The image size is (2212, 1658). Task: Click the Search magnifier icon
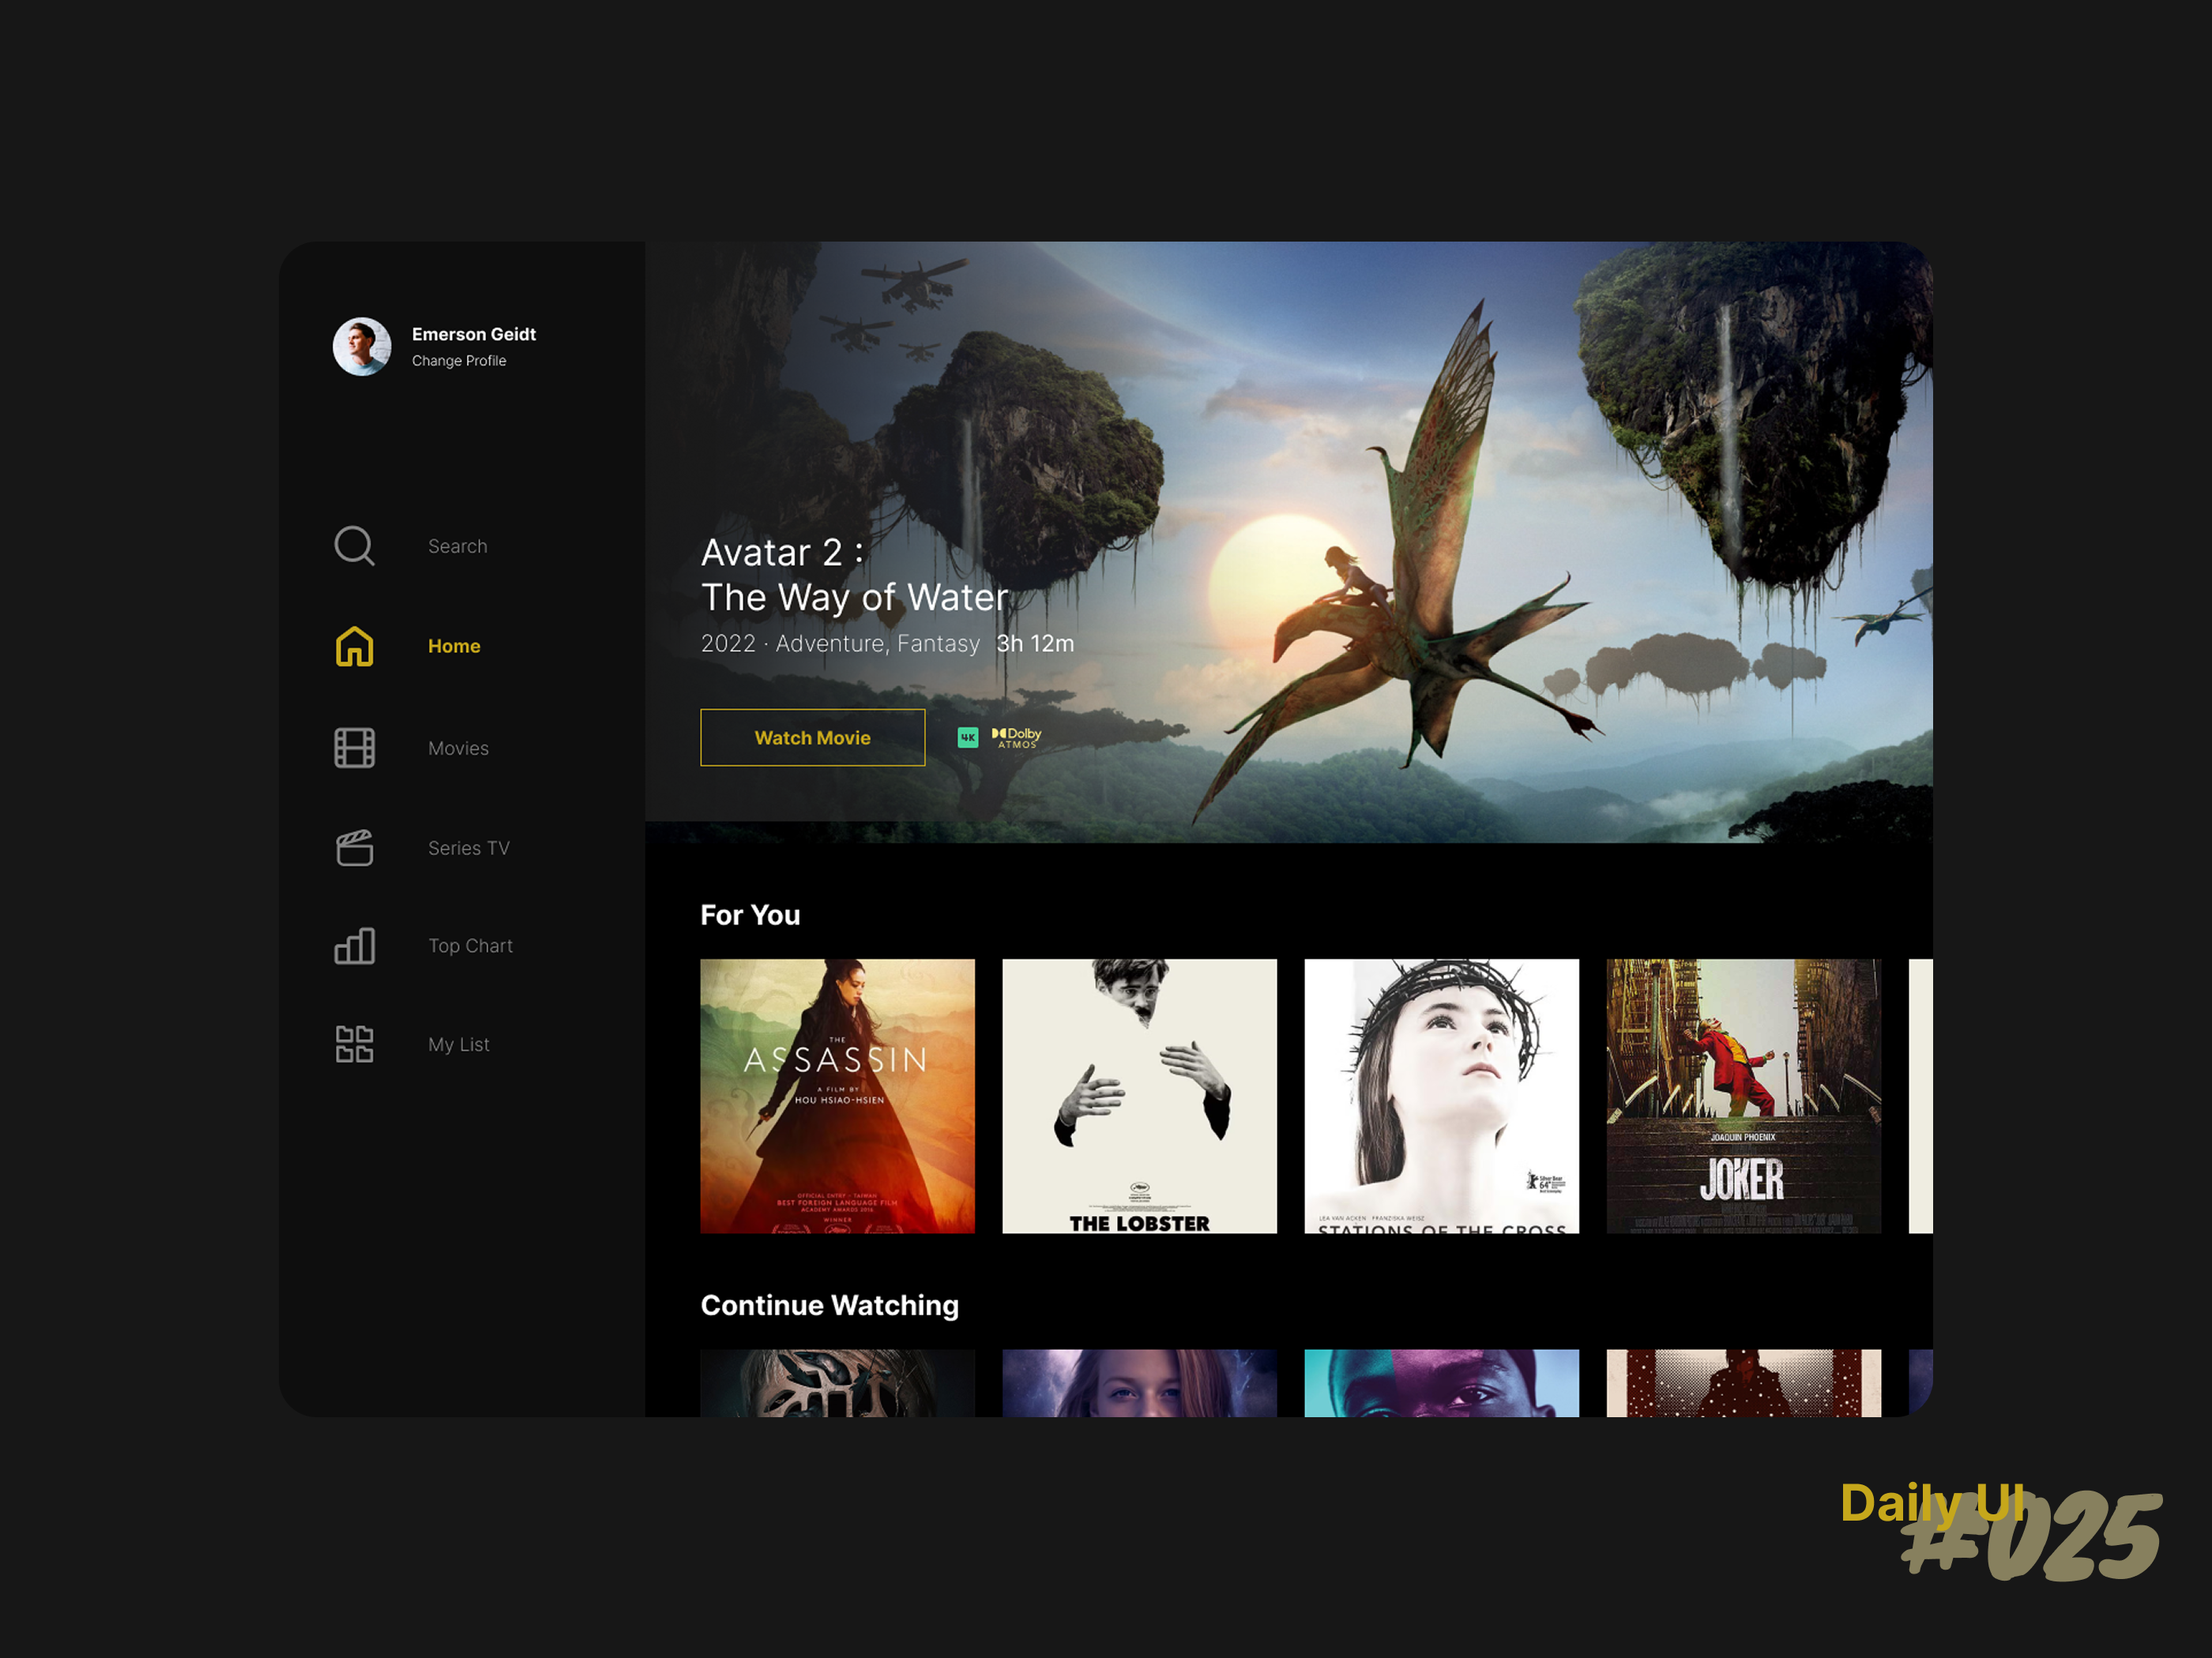[x=354, y=546]
